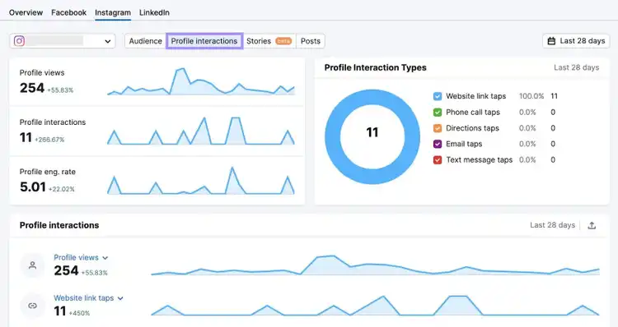Click Last 28 days label beside export icon
This screenshot has height=327, width=618.
(x=552, y=225)
